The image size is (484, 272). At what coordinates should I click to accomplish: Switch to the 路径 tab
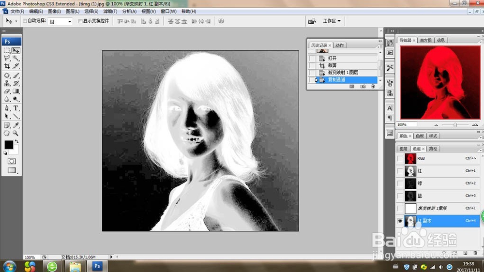(x=433, y=149)
